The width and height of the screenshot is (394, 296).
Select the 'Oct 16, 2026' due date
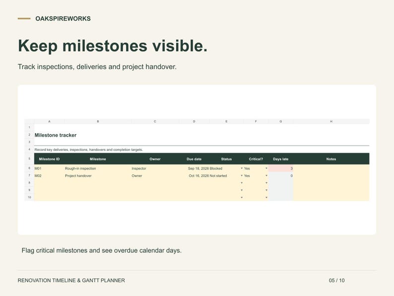tap(194, 176)
